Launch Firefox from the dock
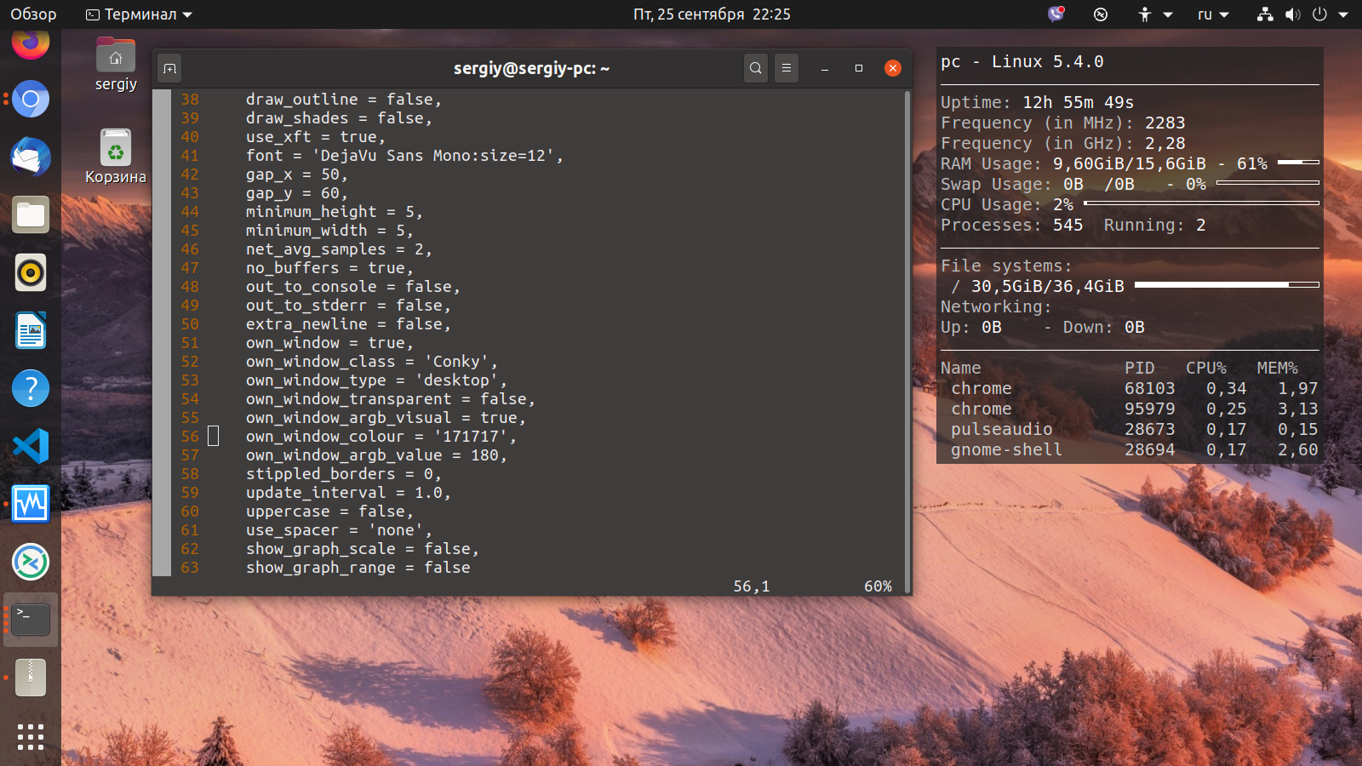The width and height of the screenshot is (1362, 766). pyautogui.click(x=31, y=43)
